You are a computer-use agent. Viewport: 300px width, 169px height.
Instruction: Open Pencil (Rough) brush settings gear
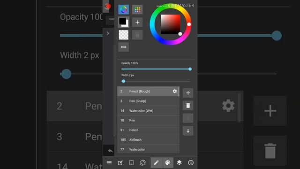tap(175, 91)
